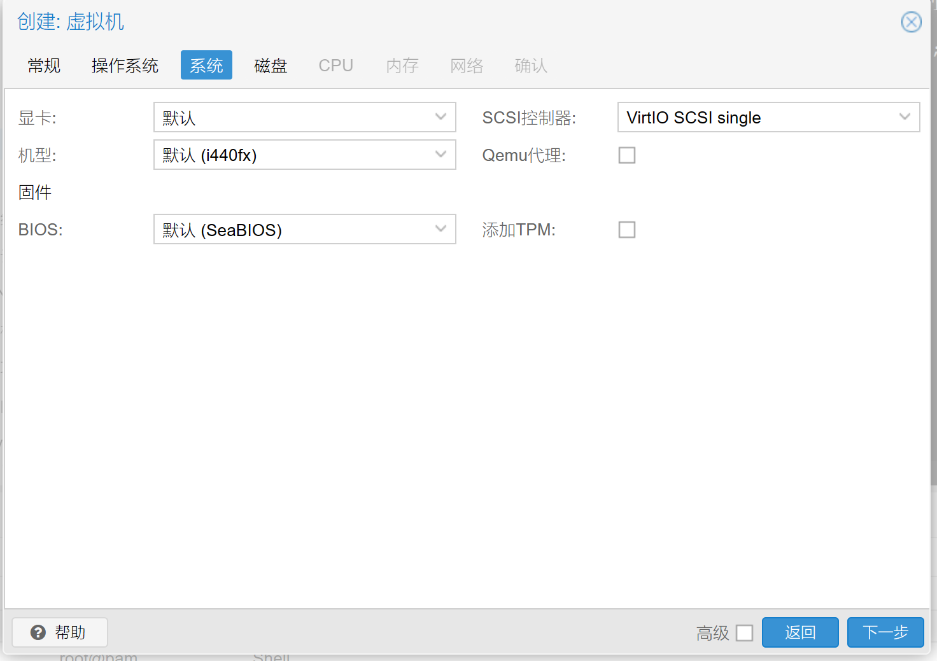Go to the 操作系统 tab

tap(125, 66)
